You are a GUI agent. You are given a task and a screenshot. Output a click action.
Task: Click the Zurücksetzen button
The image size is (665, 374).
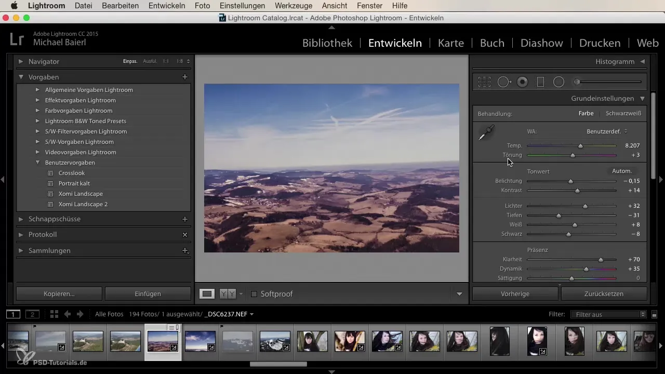(x=604, y=293)
